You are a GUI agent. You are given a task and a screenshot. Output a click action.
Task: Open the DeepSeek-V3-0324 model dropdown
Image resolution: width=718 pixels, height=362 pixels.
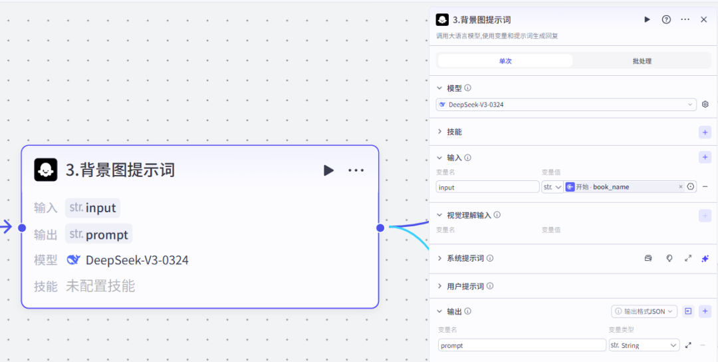click(x=566, y=104)
